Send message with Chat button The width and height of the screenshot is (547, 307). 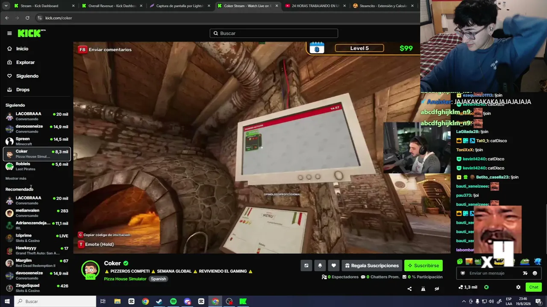534,287
